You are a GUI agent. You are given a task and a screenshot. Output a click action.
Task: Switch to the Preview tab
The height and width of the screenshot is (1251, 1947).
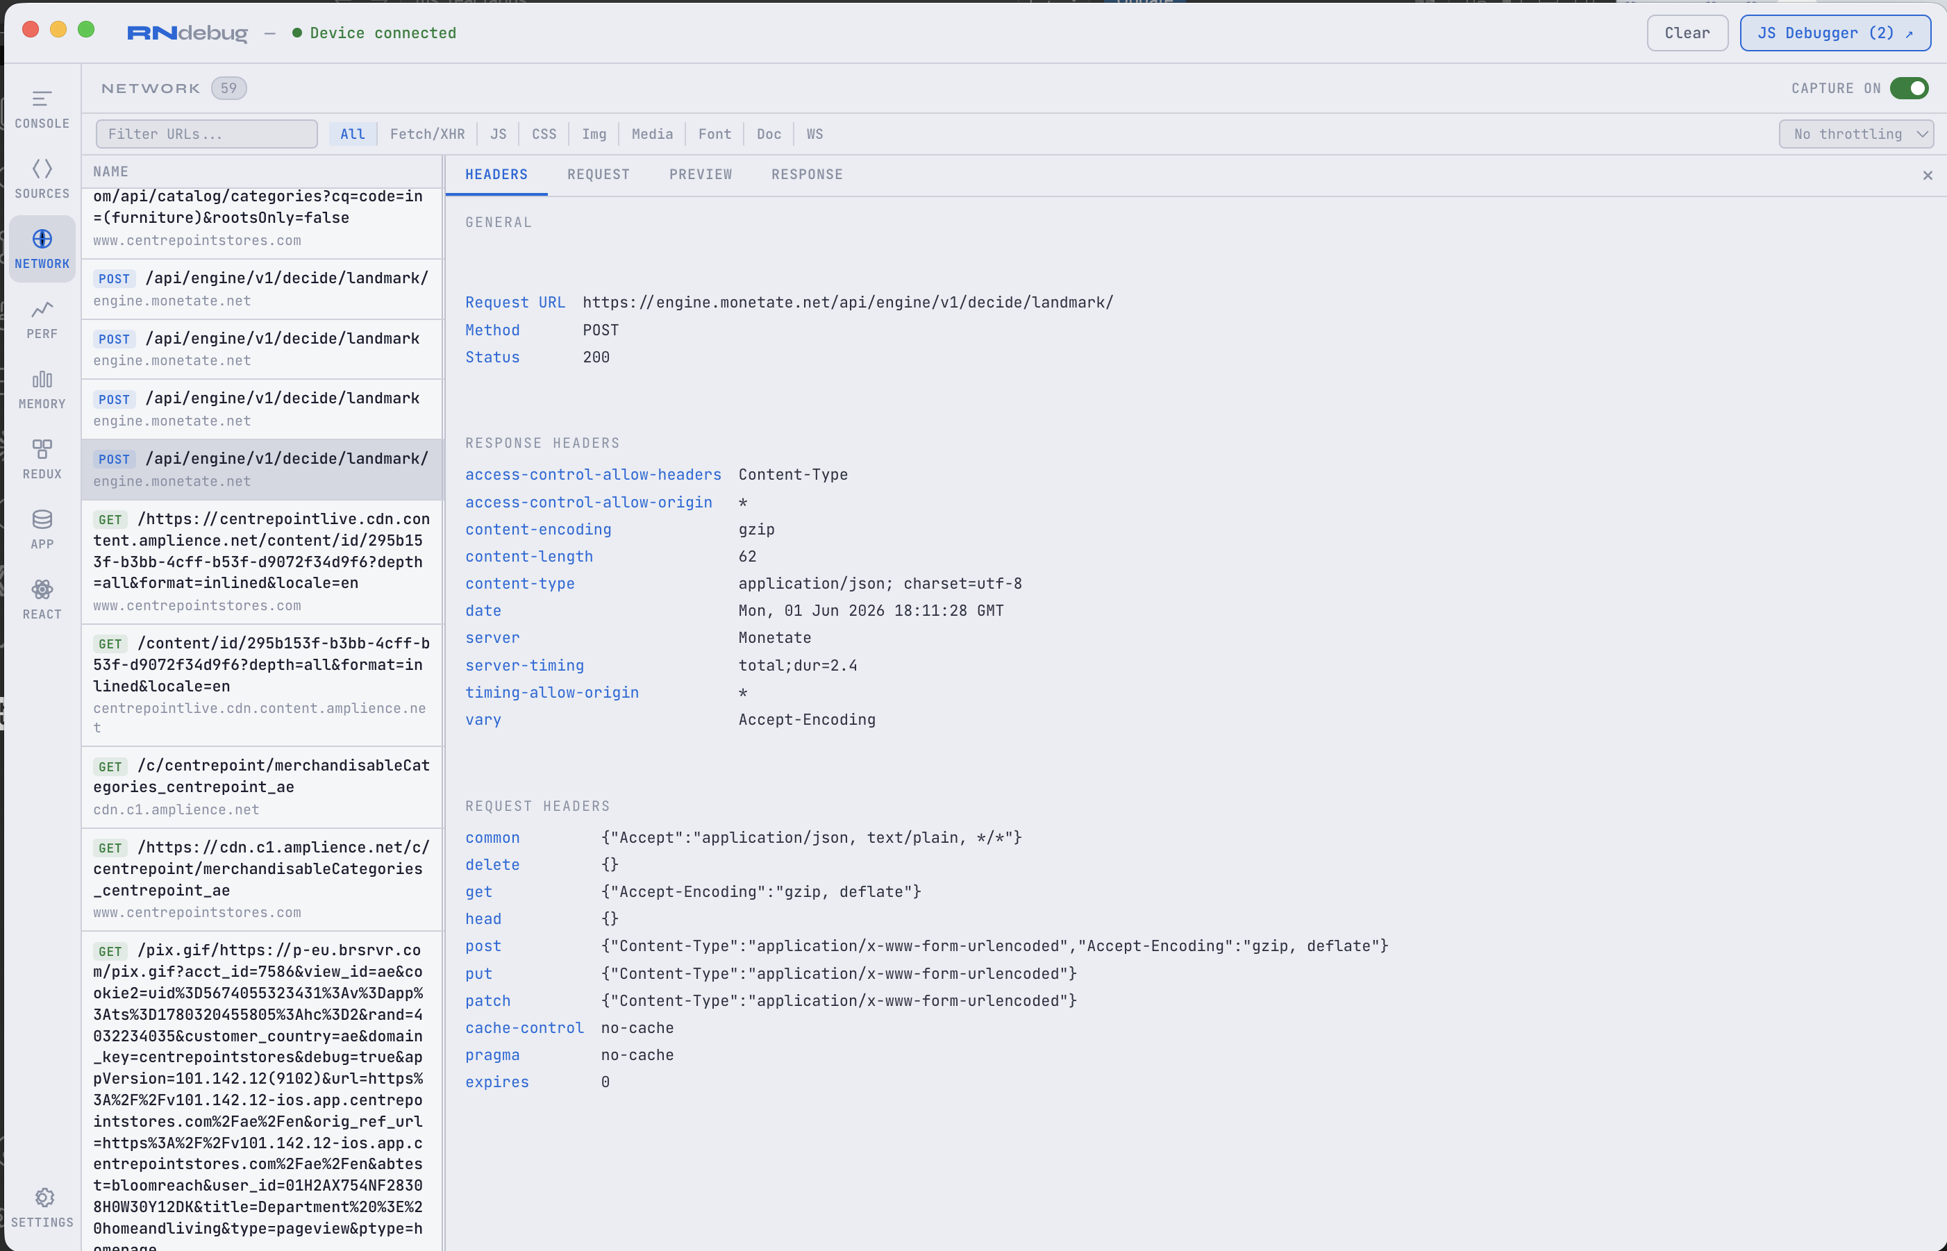click(x=701, y=175)
